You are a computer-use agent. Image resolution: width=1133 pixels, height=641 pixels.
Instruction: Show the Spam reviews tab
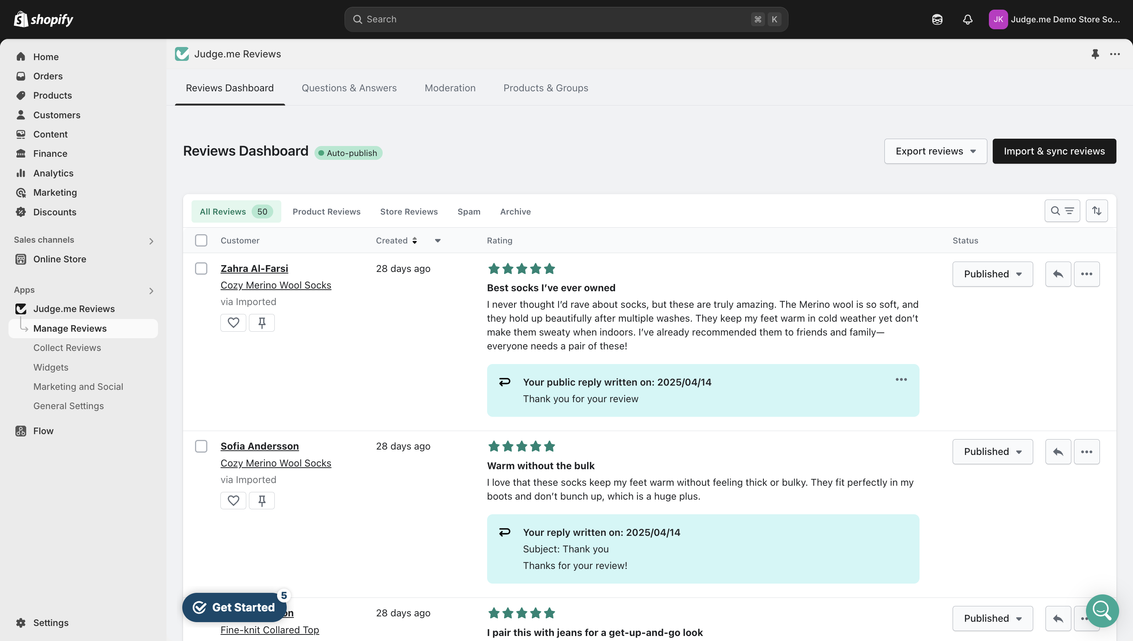(469, 212)
